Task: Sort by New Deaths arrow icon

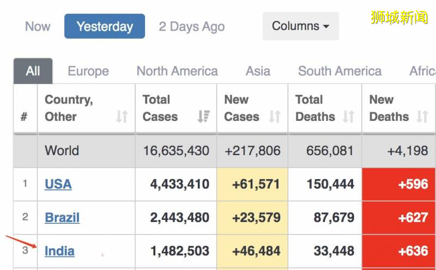Action: 422,116
